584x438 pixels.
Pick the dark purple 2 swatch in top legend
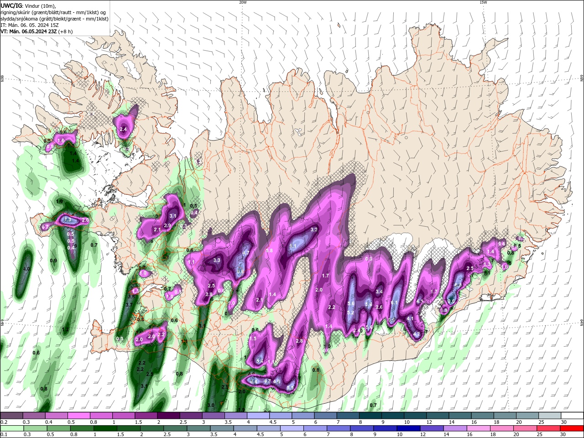[x=168, y=416]
